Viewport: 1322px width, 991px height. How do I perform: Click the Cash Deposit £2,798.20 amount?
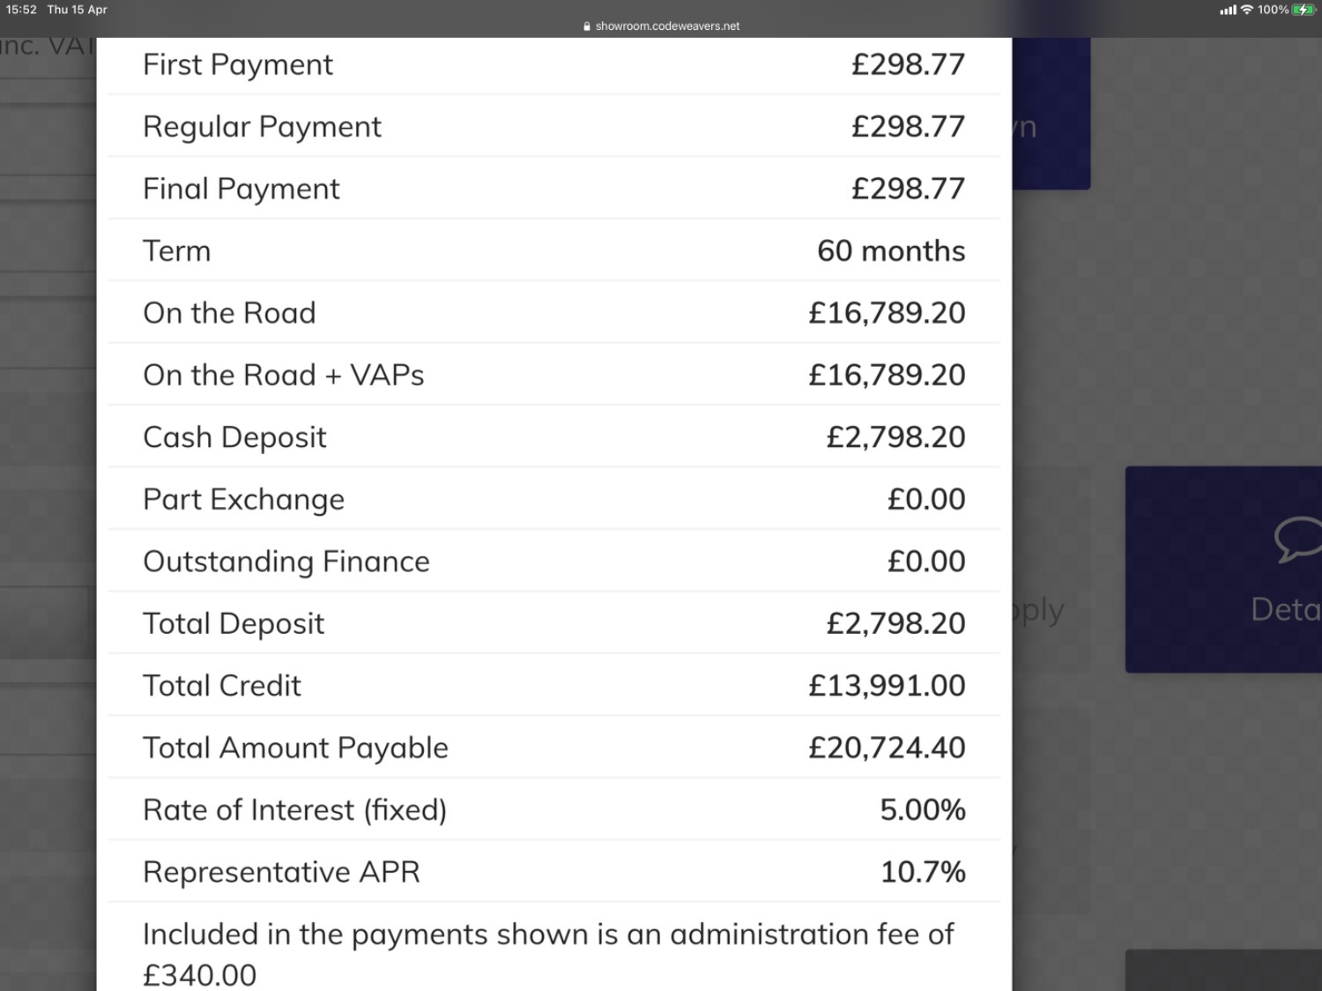click(x=895, y=437)
